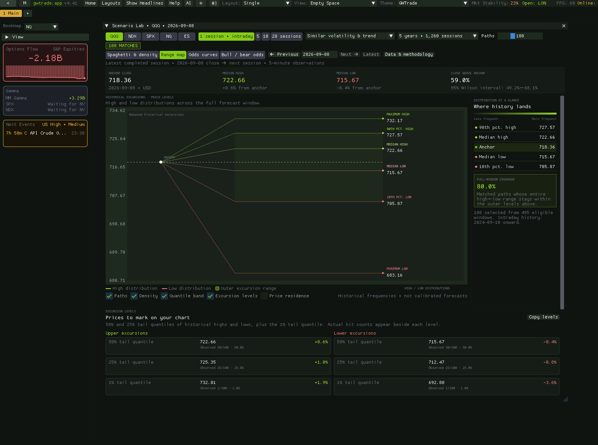
Task: Collapse the Scenario Lab panel triangle
Action: [x=107, y=26]
